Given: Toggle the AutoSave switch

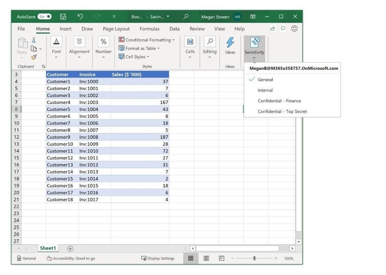Looking at the screenshot, I should [44, 17].
